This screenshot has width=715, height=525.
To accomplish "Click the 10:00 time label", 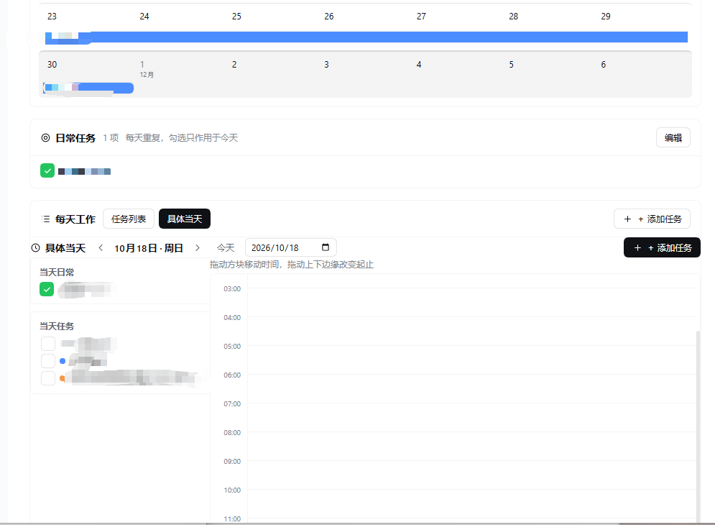I will pyautogui.click(x=232, y=490).
